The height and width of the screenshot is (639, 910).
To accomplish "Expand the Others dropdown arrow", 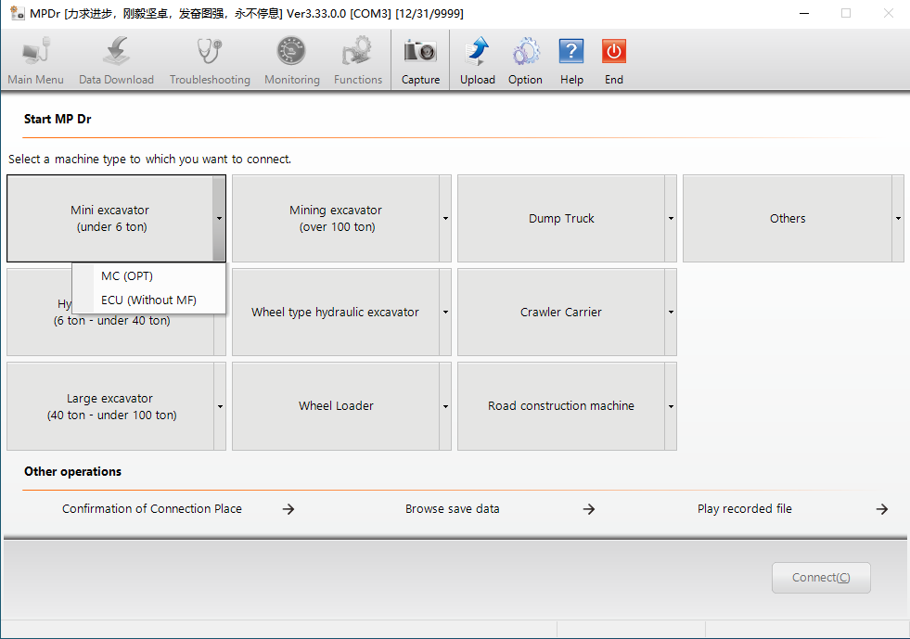I will coord(898,218).
